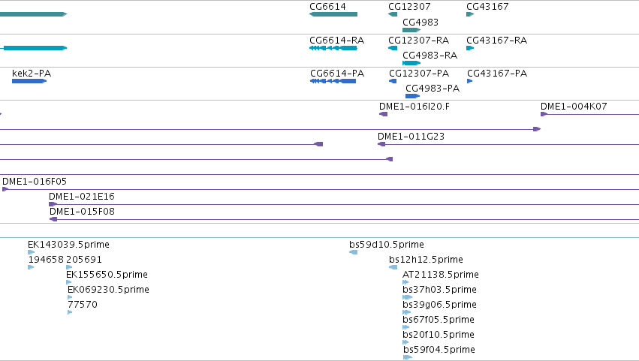Click the CG4983-RA transcript label

pyautogui.click(x=430, y=56)
